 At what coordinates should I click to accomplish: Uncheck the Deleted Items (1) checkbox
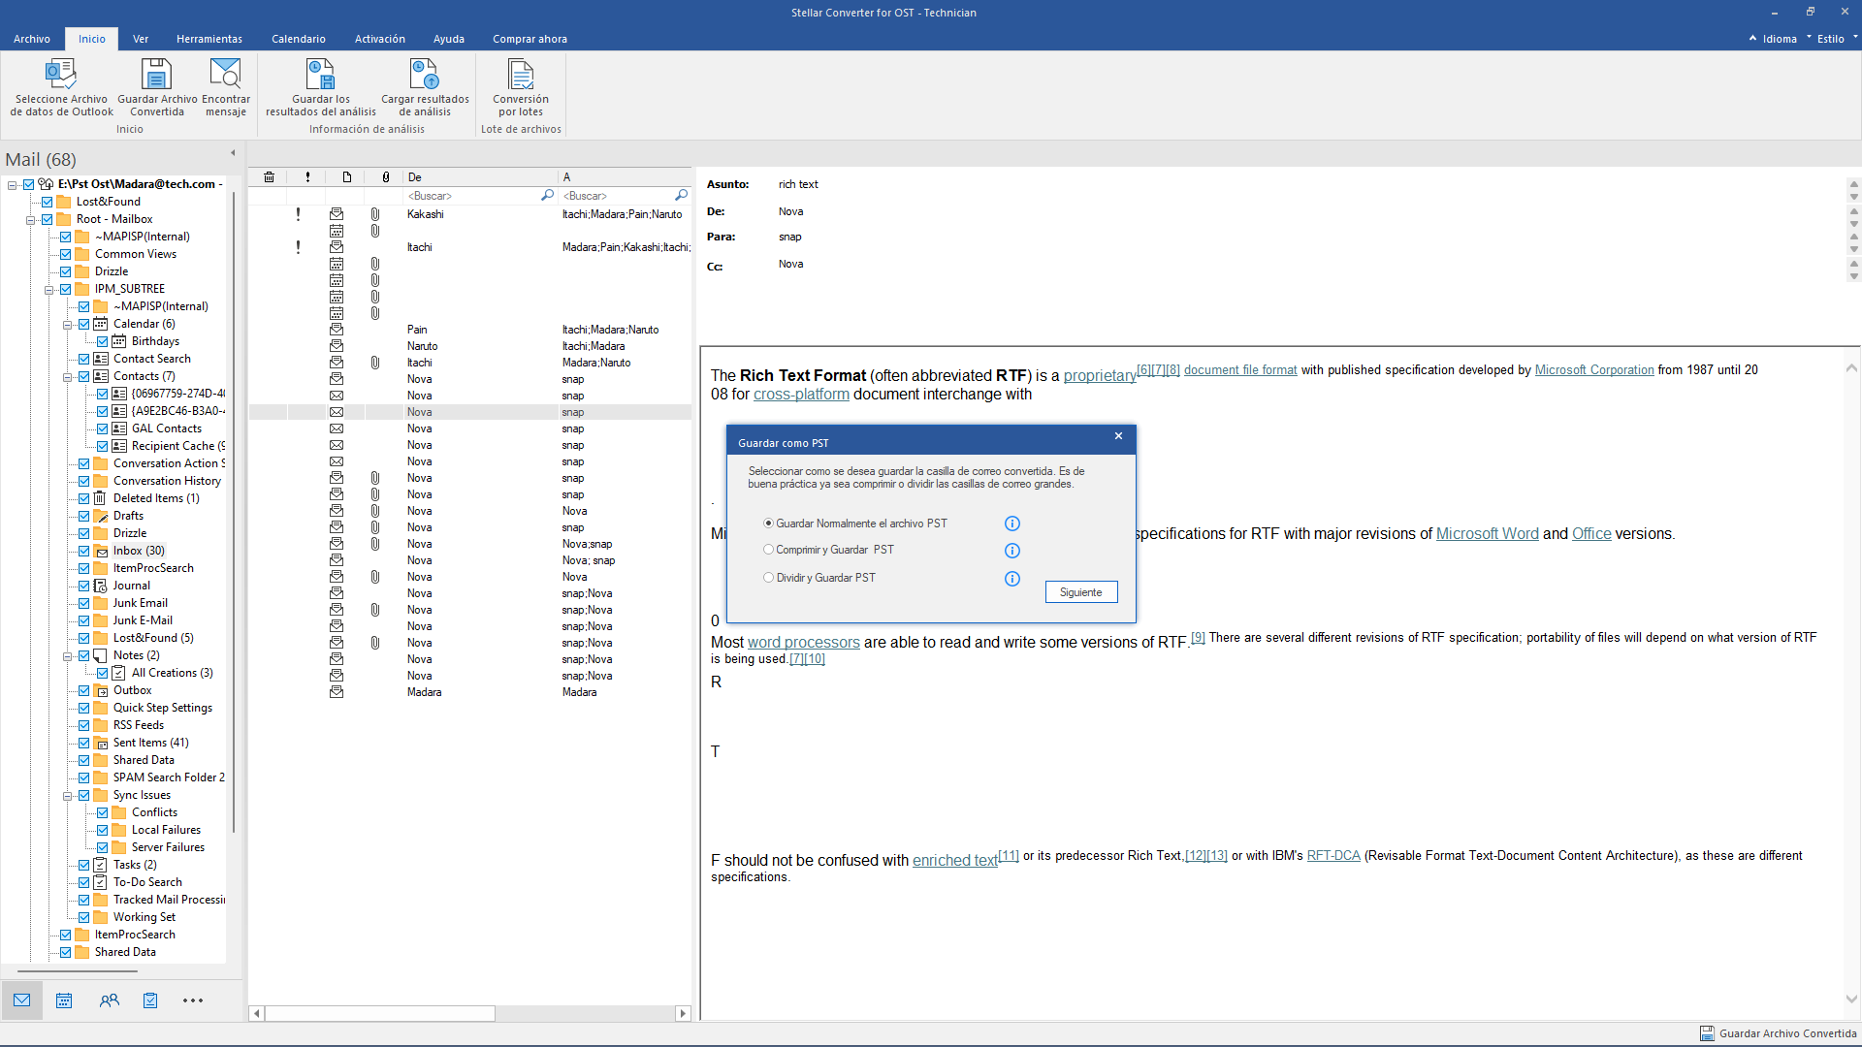pyautogui.click(x=84, y=498)
